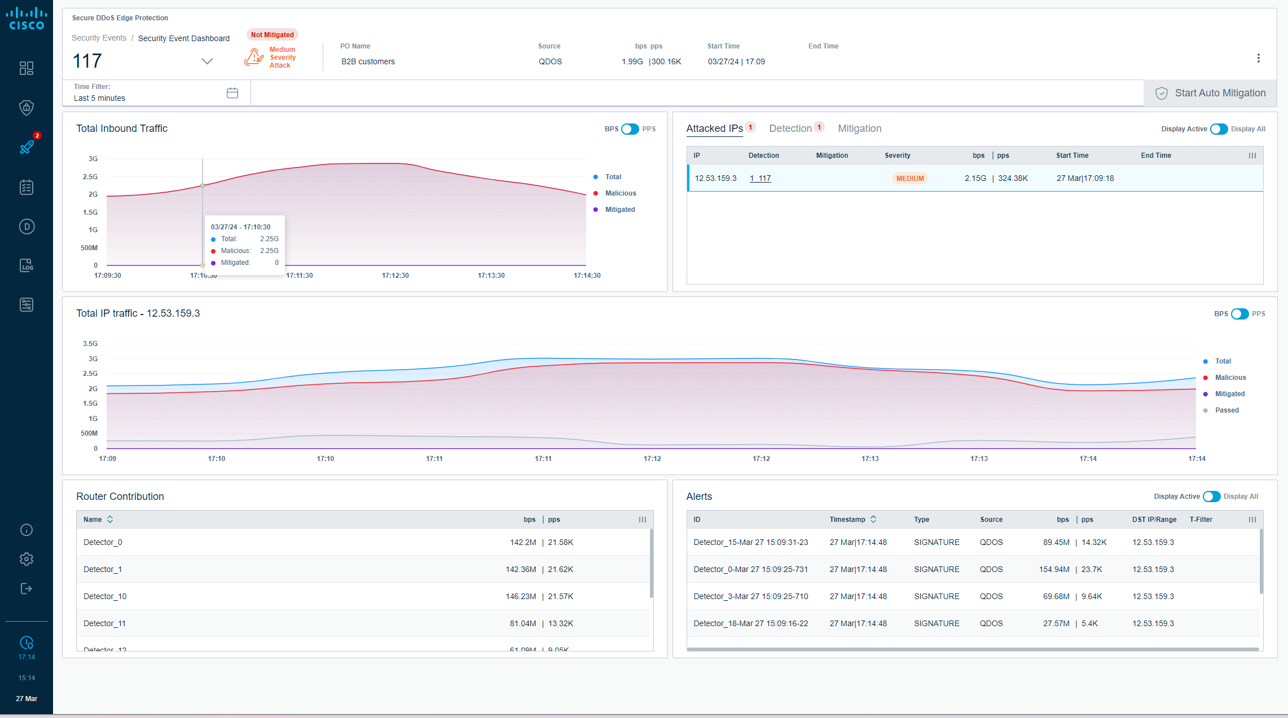Viewport: 1288px width, 718px height.
Task: Click Start Auto Mitigation button
Action: (x=1210, y=93)
